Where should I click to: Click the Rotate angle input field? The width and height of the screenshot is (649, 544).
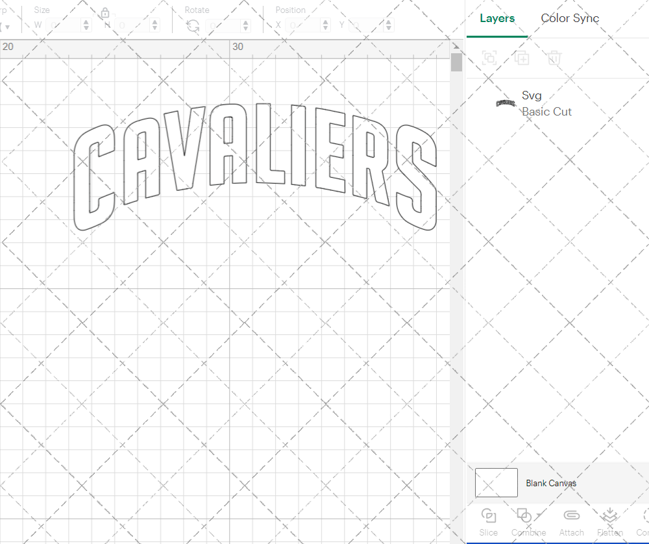(x=223, y=26)
